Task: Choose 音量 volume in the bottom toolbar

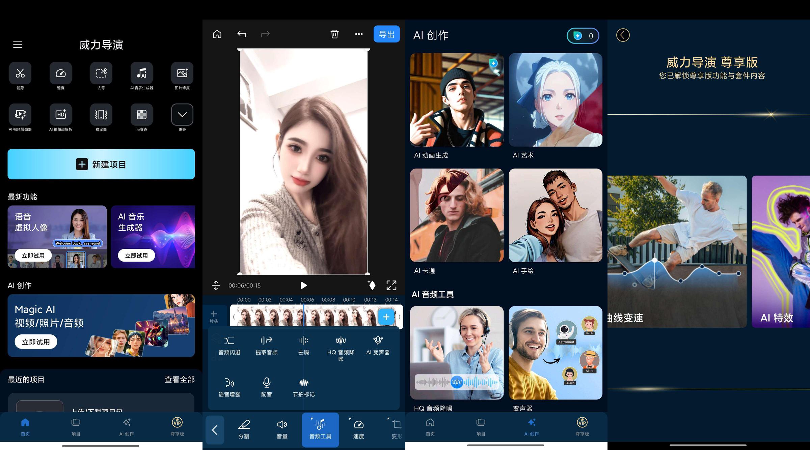Action: (282, 429)
